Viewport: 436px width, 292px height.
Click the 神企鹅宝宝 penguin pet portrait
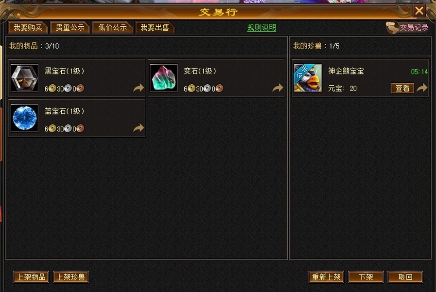(x=308, y=78)
